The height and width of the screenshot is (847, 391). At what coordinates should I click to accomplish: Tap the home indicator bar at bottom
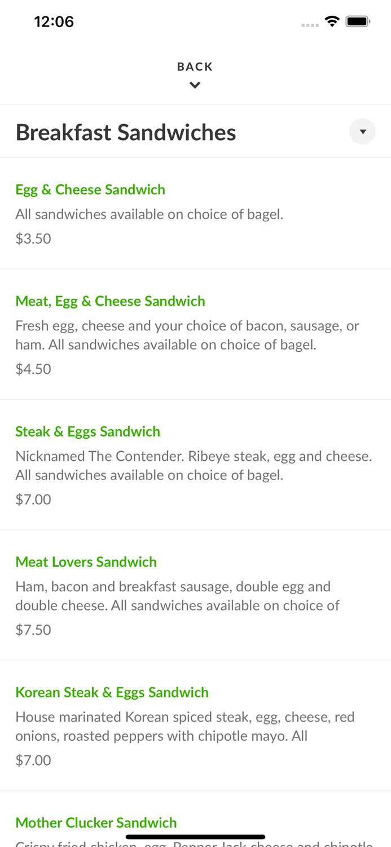pyautogui.click(x=195, y=837)
